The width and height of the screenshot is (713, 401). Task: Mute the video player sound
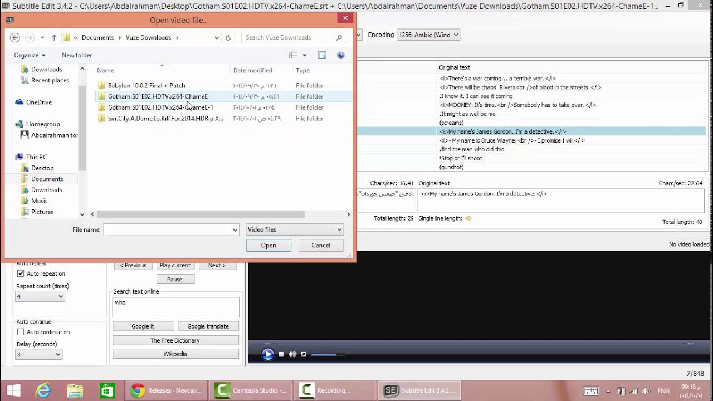292,354
